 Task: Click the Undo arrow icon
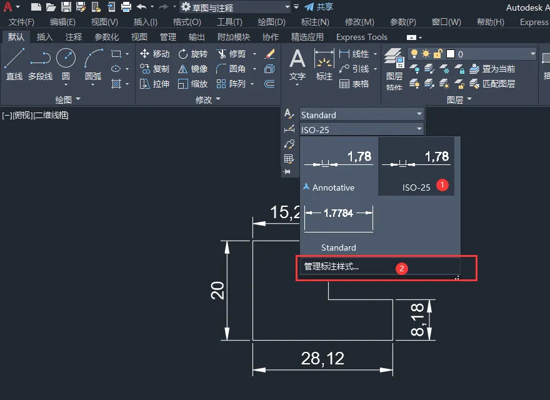141,7
